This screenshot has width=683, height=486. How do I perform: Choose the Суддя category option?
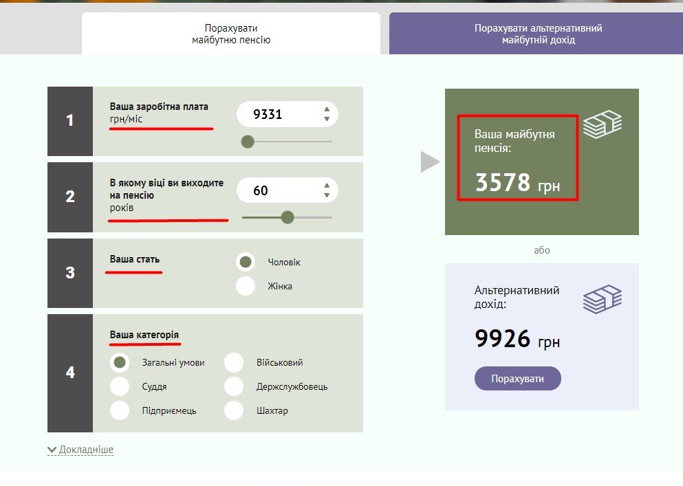click(x=120, y=386)
